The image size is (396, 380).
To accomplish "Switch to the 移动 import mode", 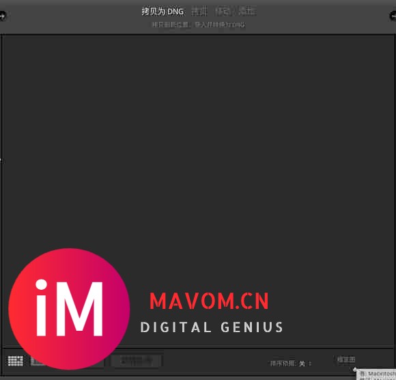I will click(x=223, y=12).
